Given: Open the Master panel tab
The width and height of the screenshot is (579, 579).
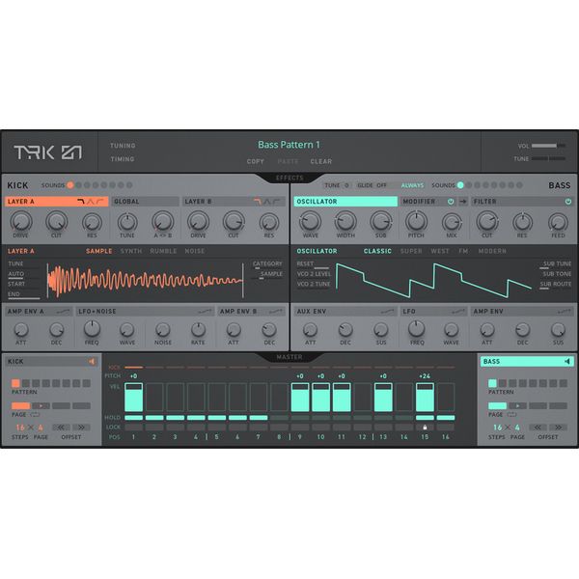Looking at the screenshot, I should 289,357.
